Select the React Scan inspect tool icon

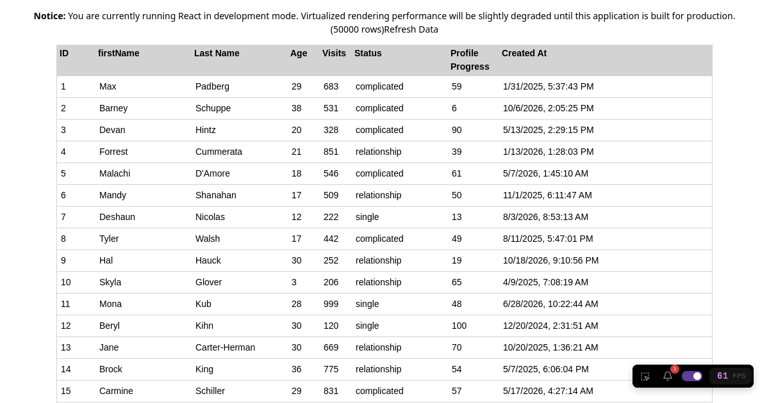[645, 376]
